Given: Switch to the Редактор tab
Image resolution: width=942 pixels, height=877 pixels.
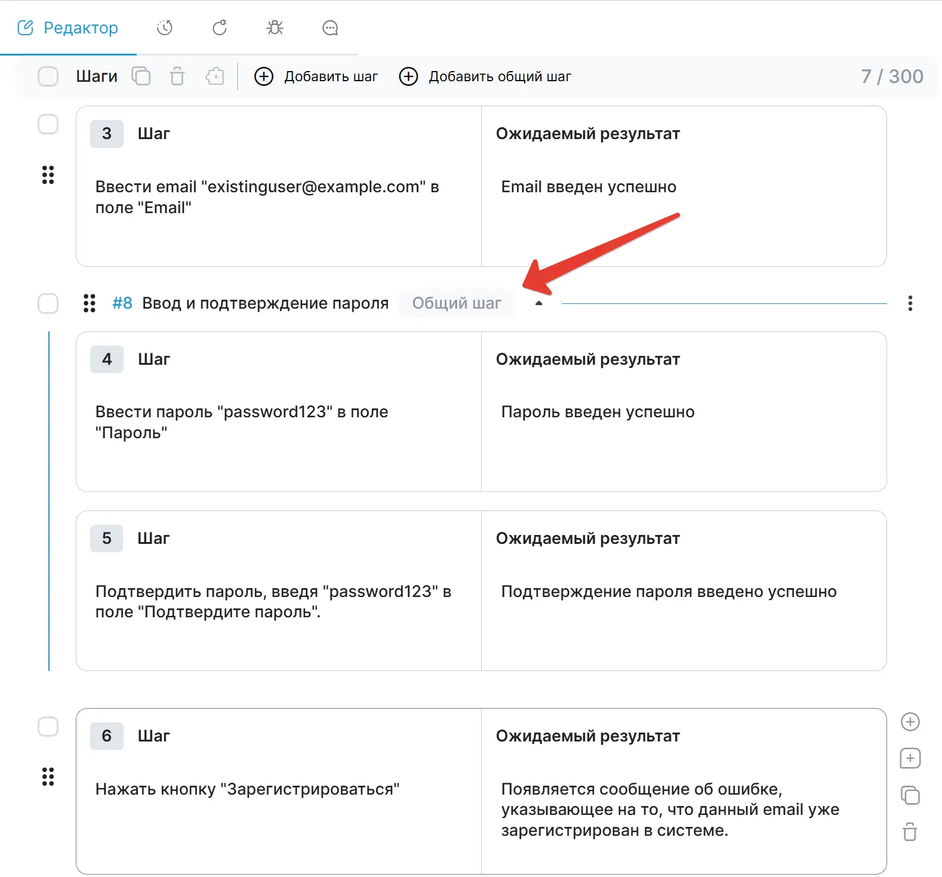Looking at the screenshot, I should (68, 28).
